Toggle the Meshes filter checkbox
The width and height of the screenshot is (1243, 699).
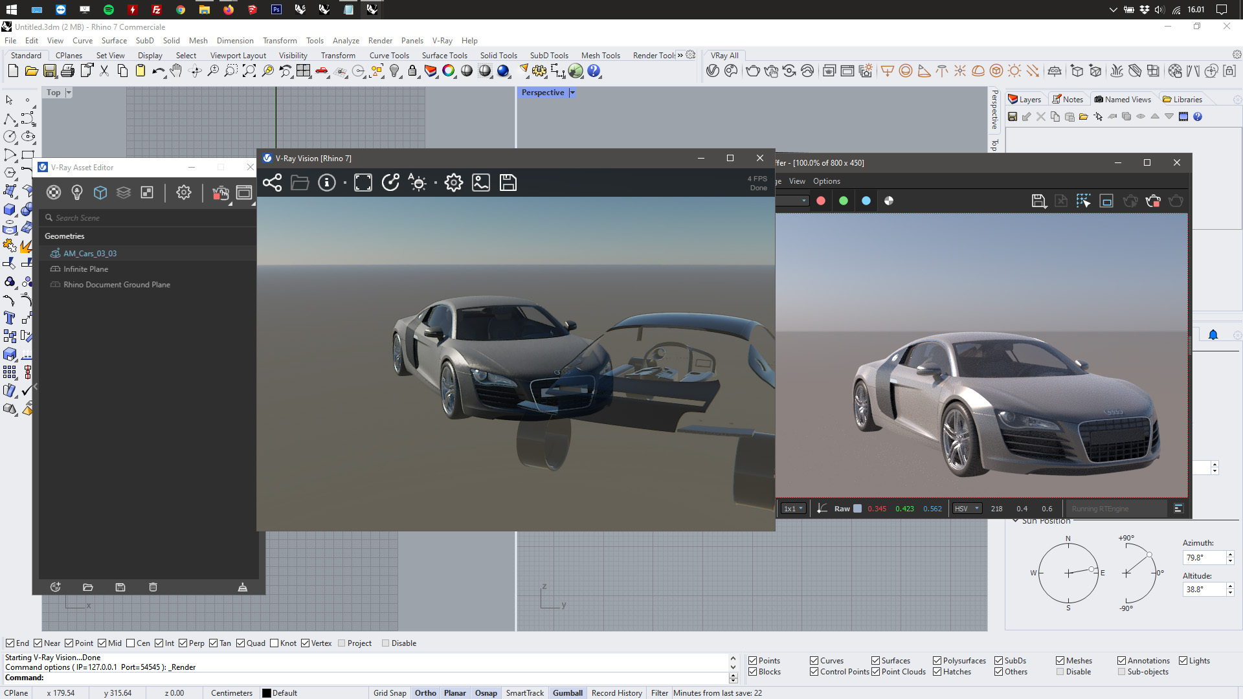pyautogui.click(x=1060, y=661)
